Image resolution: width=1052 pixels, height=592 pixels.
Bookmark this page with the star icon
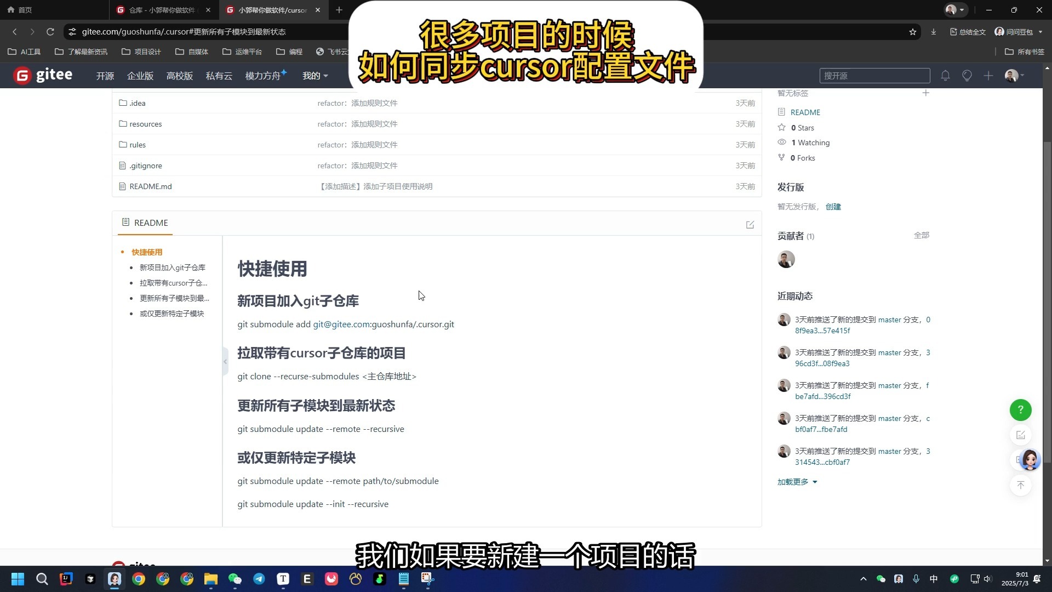coord(912,32)
